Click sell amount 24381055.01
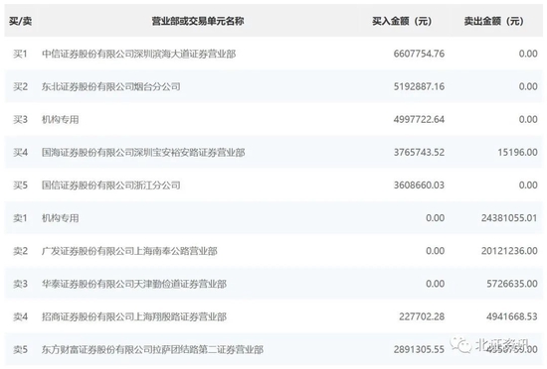Screen dimensions: 547x369 coord(509,218)
